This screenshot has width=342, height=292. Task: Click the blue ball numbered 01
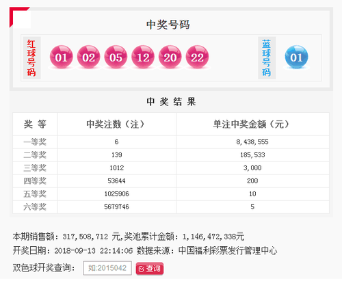coord(296,57)
